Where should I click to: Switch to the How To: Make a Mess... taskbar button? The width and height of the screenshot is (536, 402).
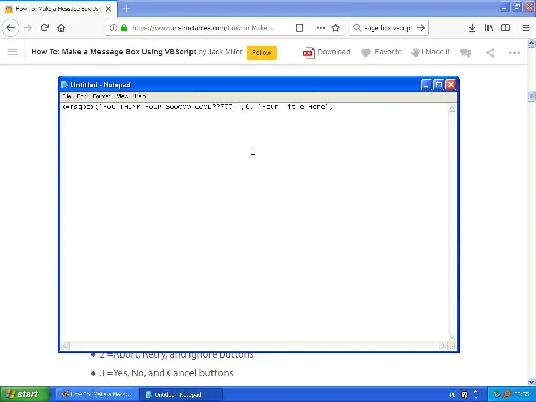coord(97,395)
